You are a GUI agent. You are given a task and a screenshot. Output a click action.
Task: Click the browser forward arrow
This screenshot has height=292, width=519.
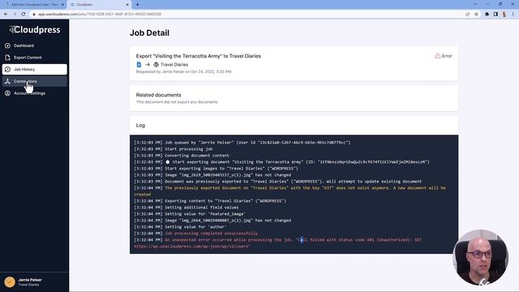[x=15, y=15]
